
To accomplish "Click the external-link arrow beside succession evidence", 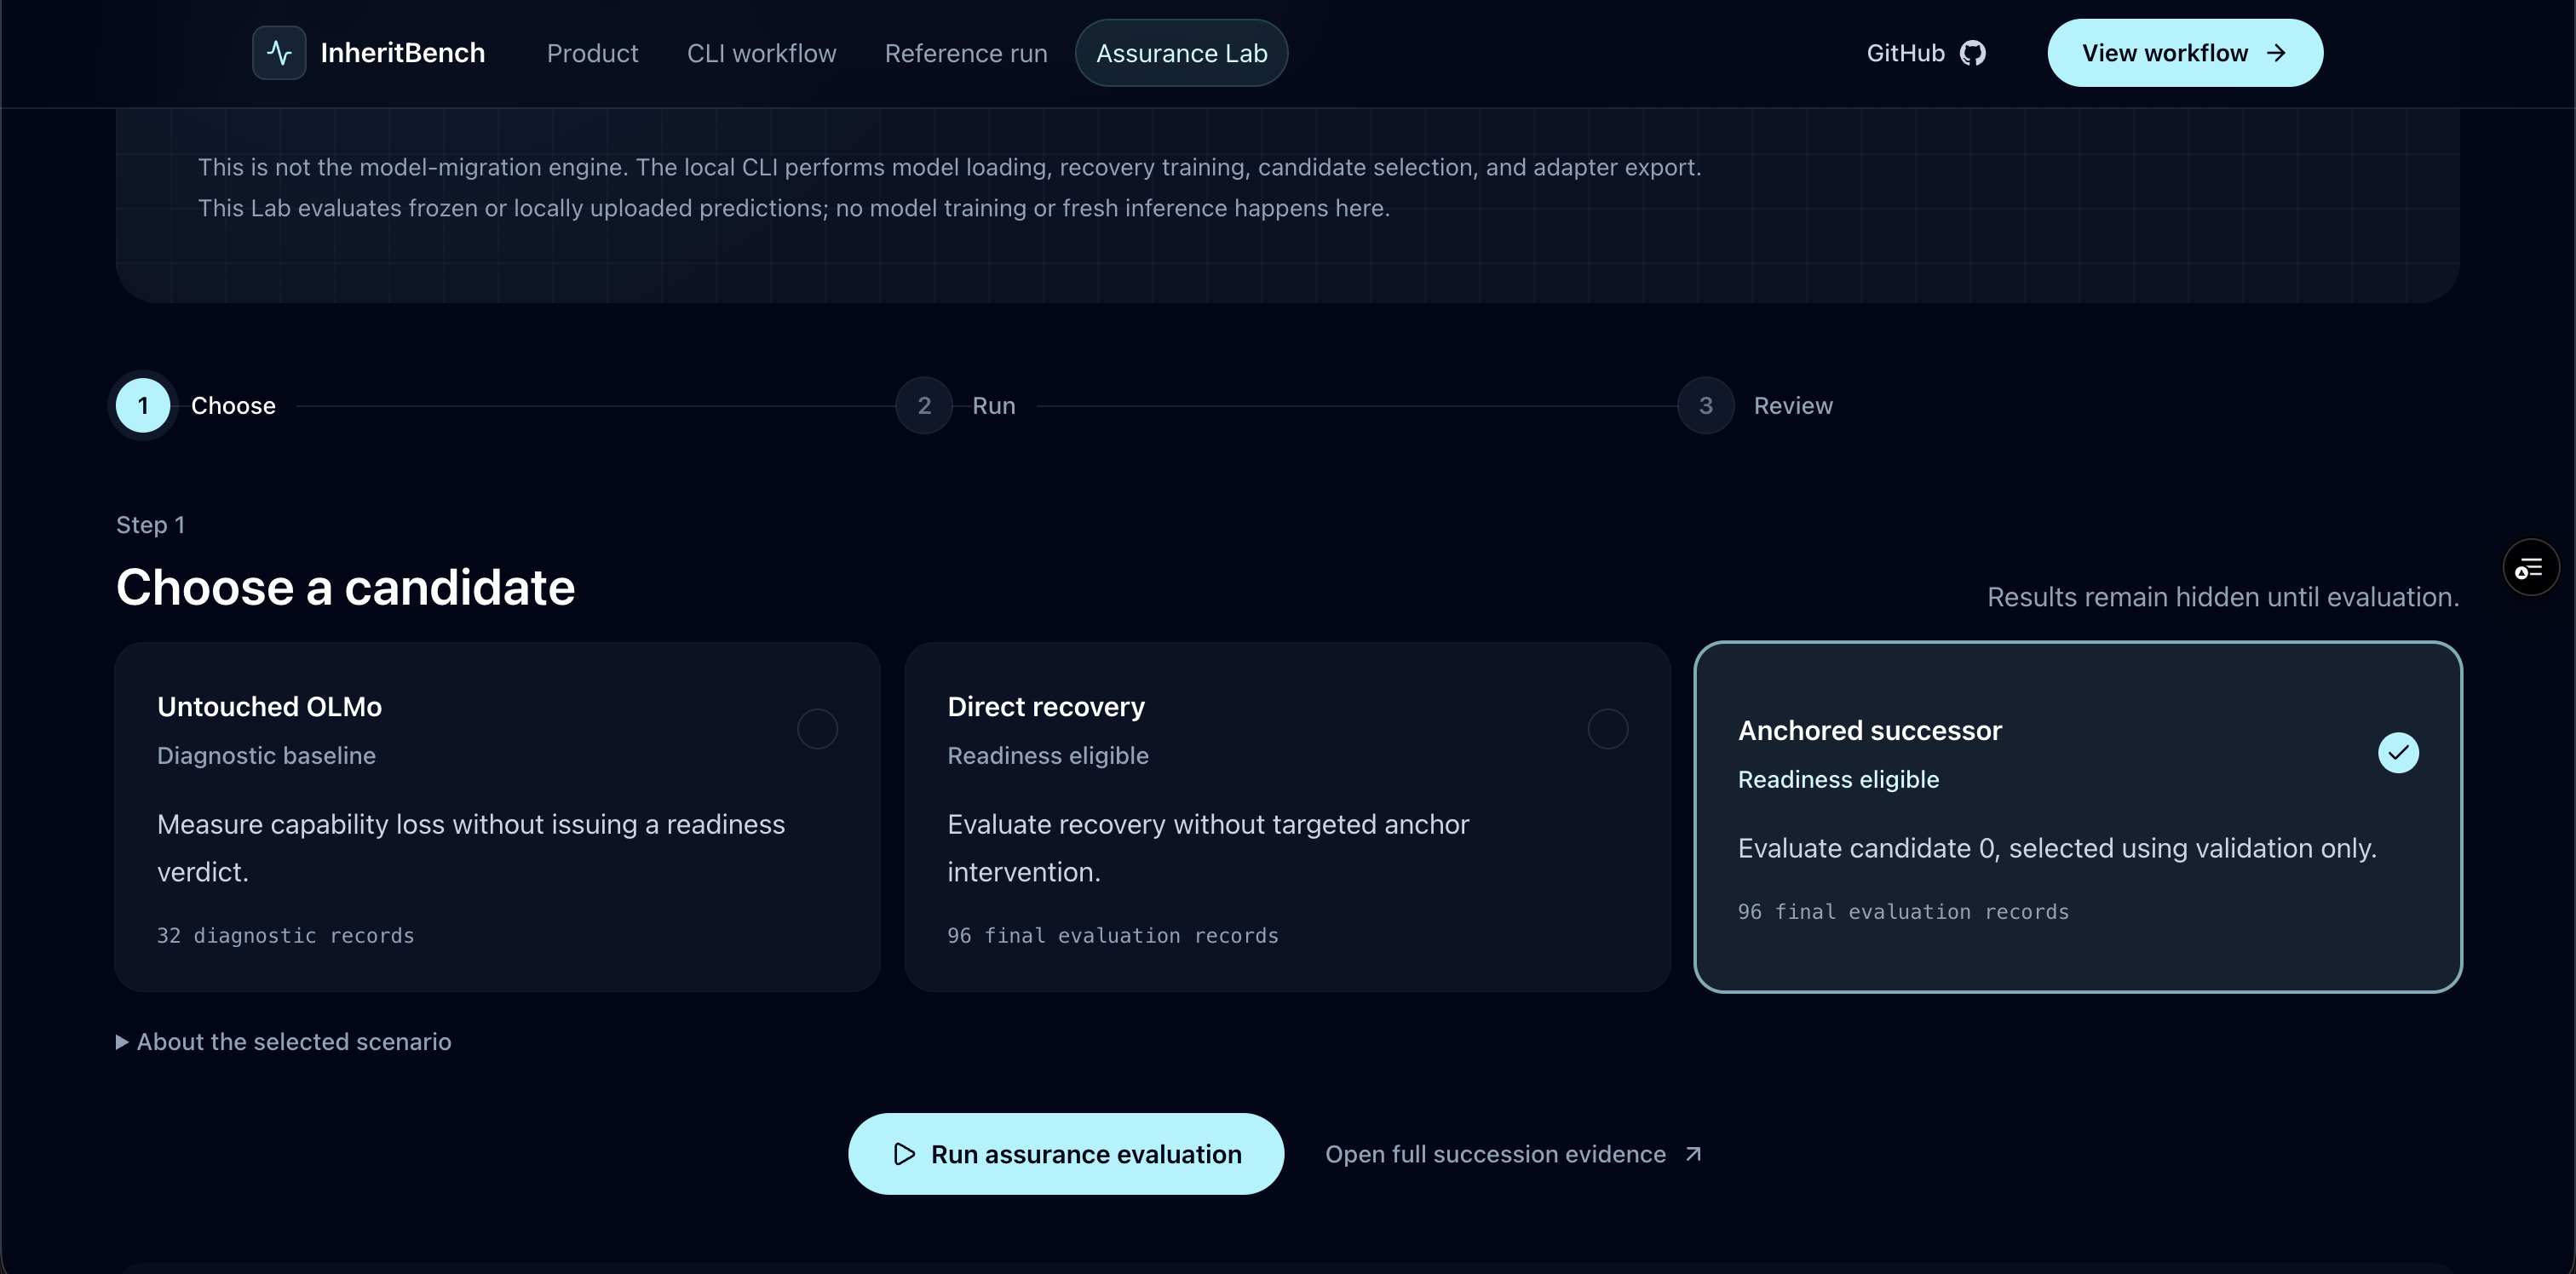I will tap(1693, 1154).
